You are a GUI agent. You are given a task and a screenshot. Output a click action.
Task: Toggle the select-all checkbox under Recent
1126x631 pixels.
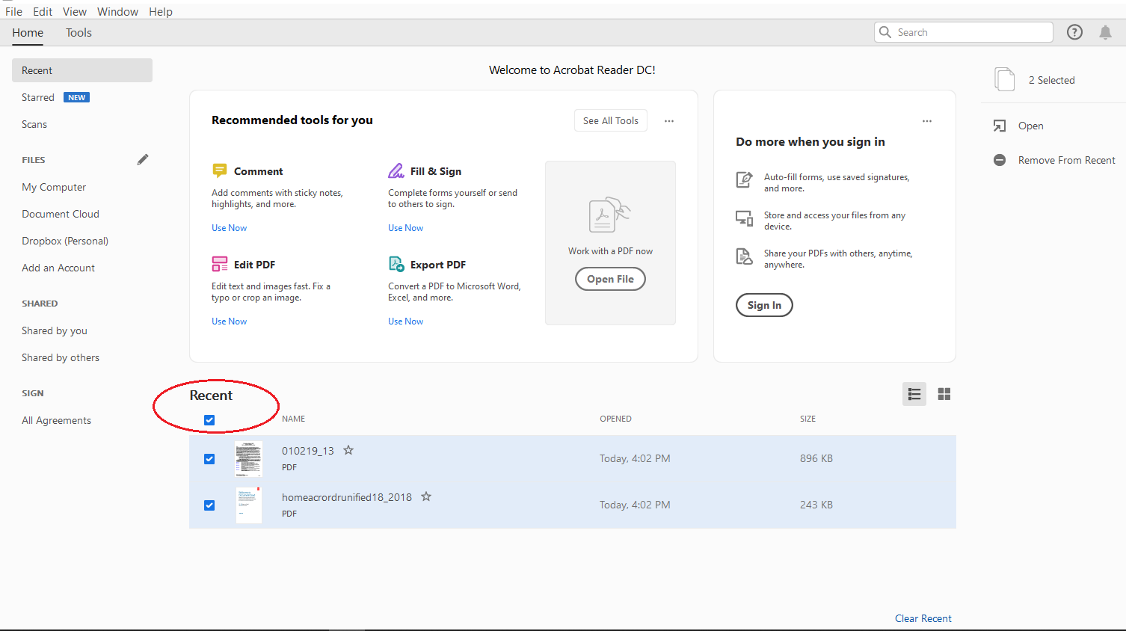point(209,420)
